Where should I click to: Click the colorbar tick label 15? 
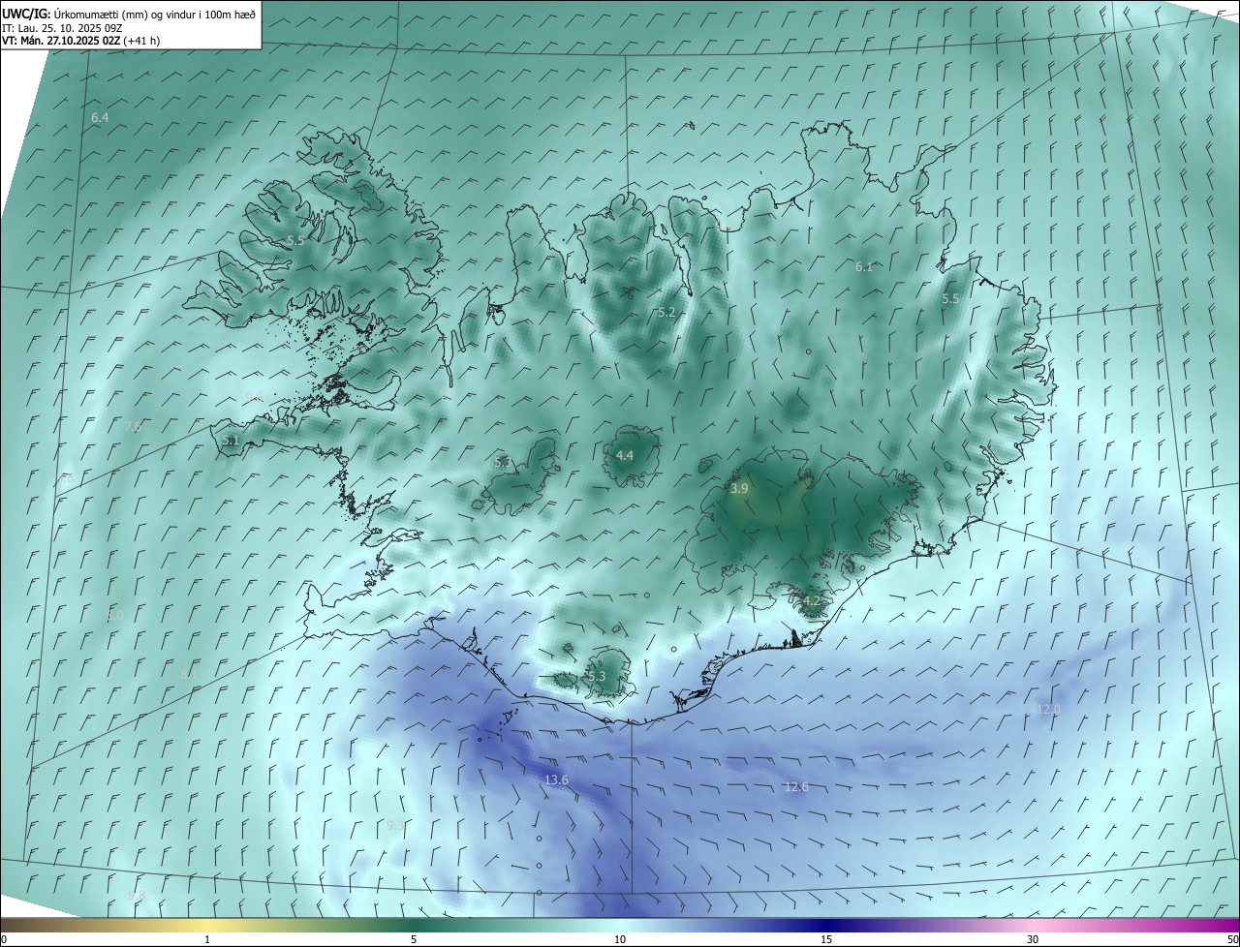826,939
